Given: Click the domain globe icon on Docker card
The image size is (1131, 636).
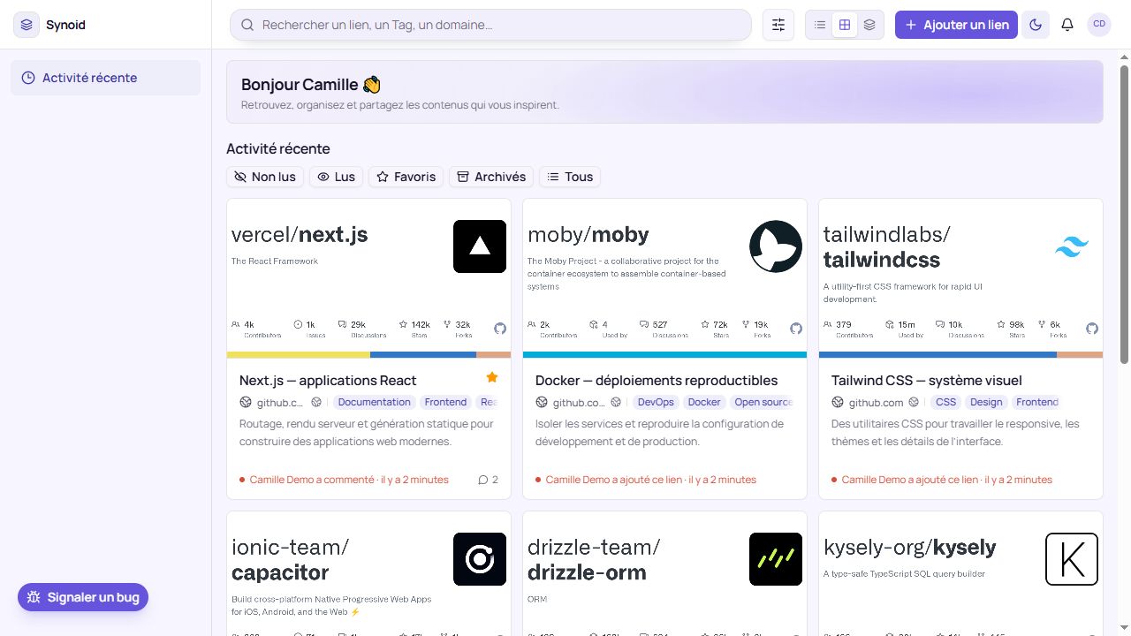Looking at the screenshot, I should click(542, 403).
